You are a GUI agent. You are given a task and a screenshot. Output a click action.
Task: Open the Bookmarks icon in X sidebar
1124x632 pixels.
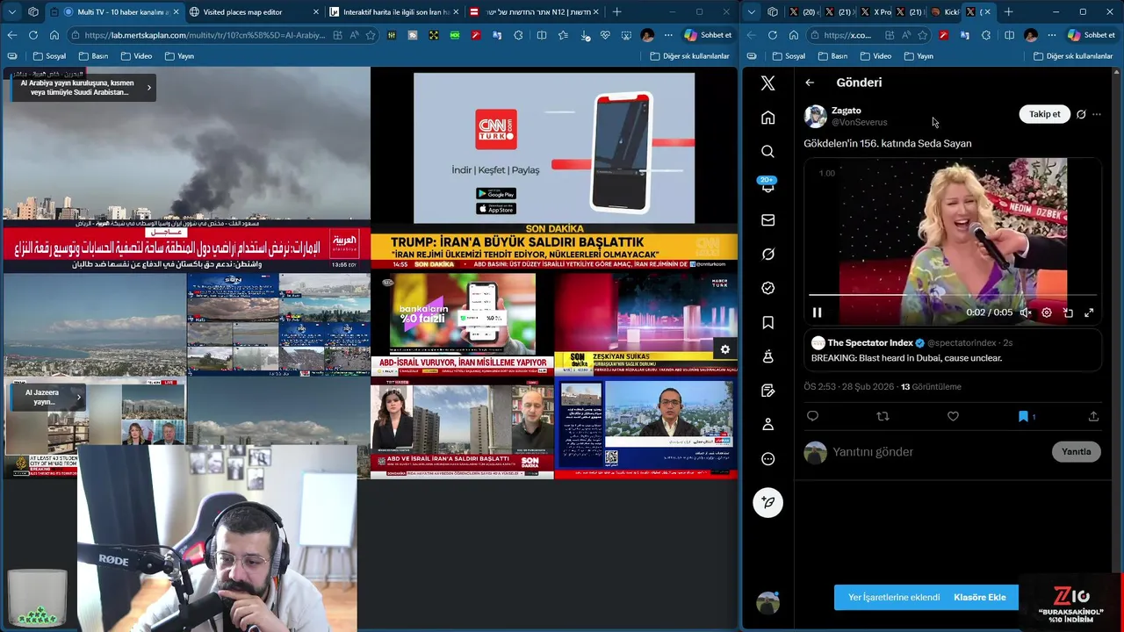767,323
